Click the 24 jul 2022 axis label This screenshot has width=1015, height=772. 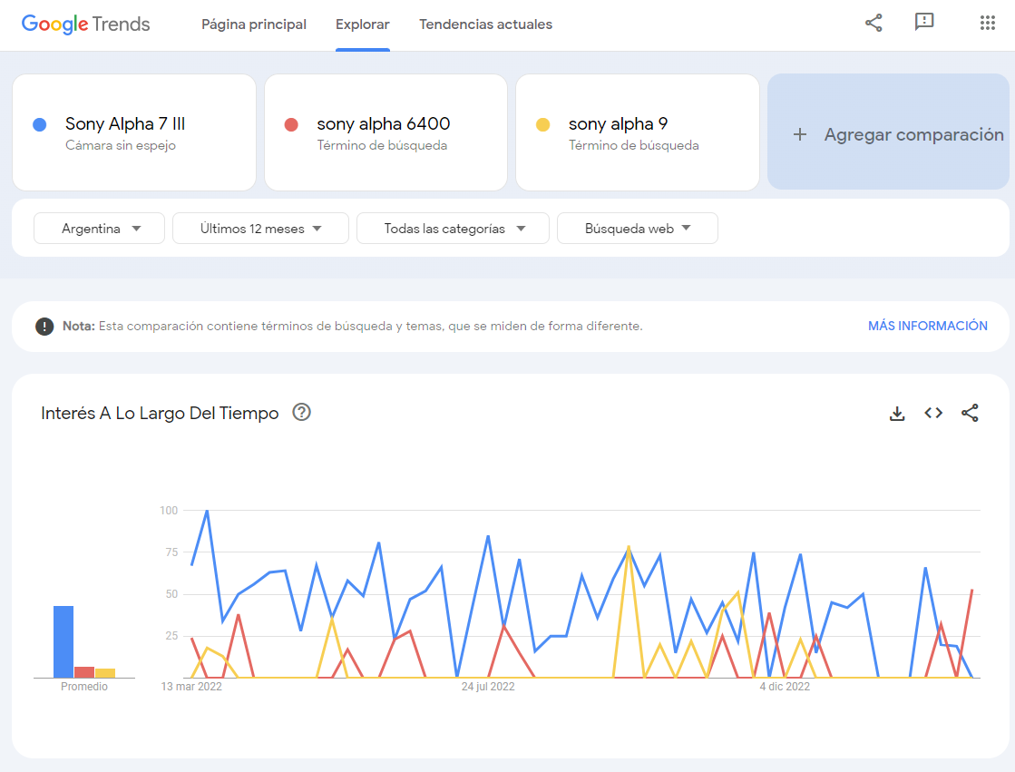pyautogui.click(x=488, y=687)
